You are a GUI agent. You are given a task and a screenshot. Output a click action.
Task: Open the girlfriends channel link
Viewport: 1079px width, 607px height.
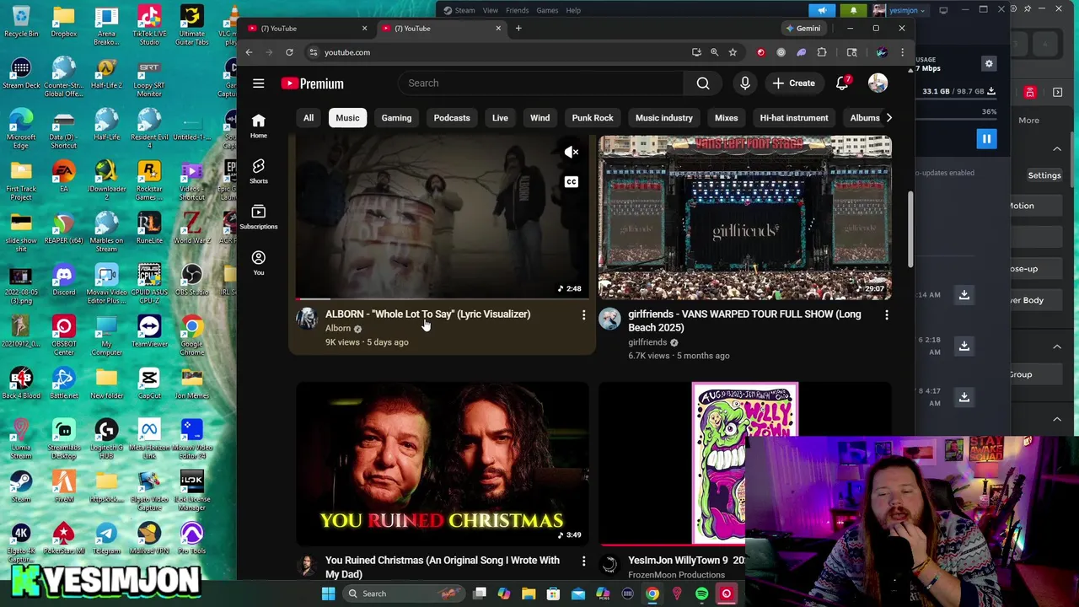click(x=647, y=342)
